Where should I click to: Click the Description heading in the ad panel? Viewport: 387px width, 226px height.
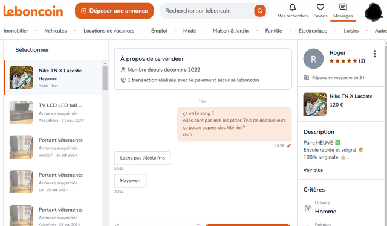click(x=319, y=132)
